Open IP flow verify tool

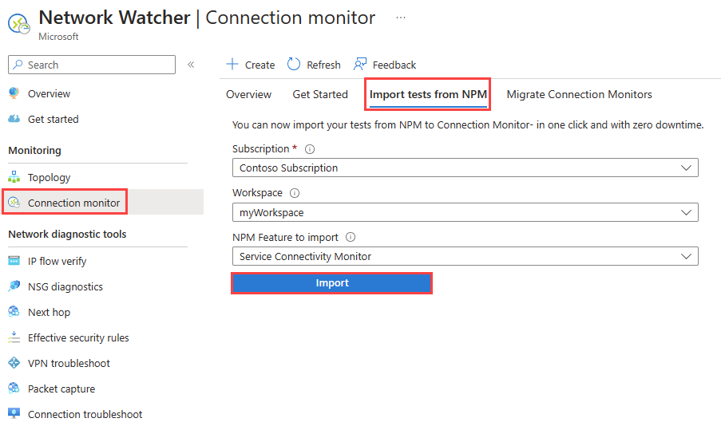click(57, 261)
